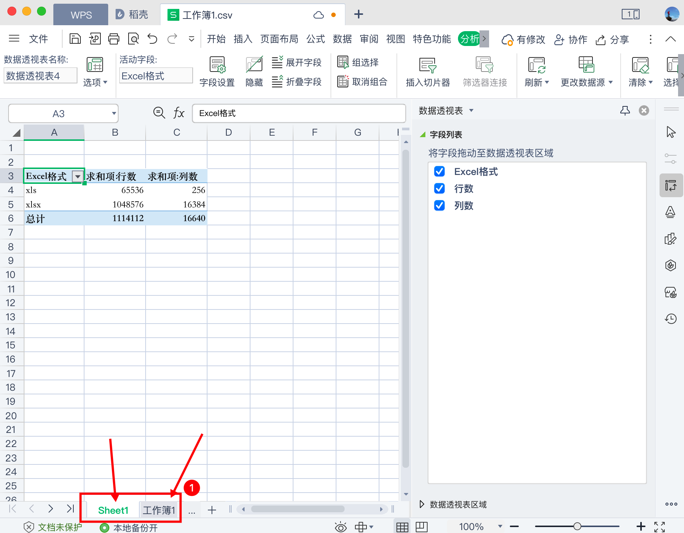Click the formula bar input field
This screenshot has height=533, width=684.
tap(299, 113)
